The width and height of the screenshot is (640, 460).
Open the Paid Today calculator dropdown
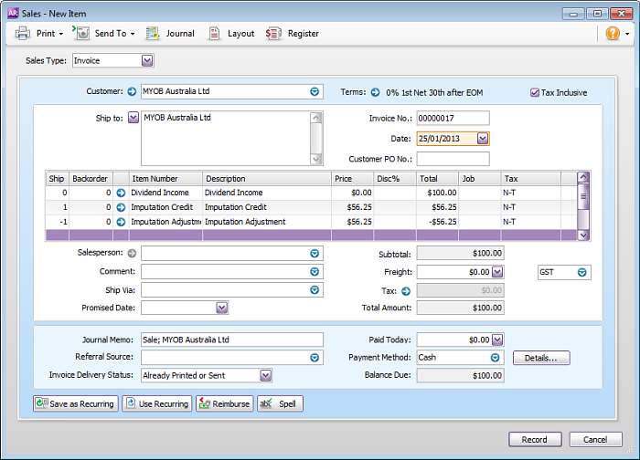tap(497, 340)
